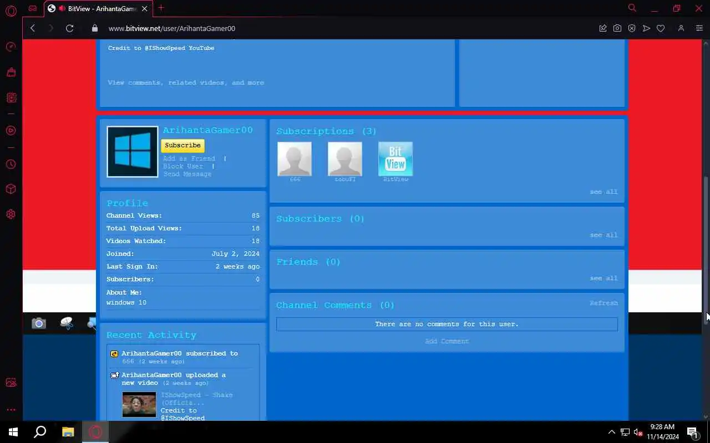Click the GX Corner gamepad icon
Viewport: 710px width, 443px height.
point(33,8)
